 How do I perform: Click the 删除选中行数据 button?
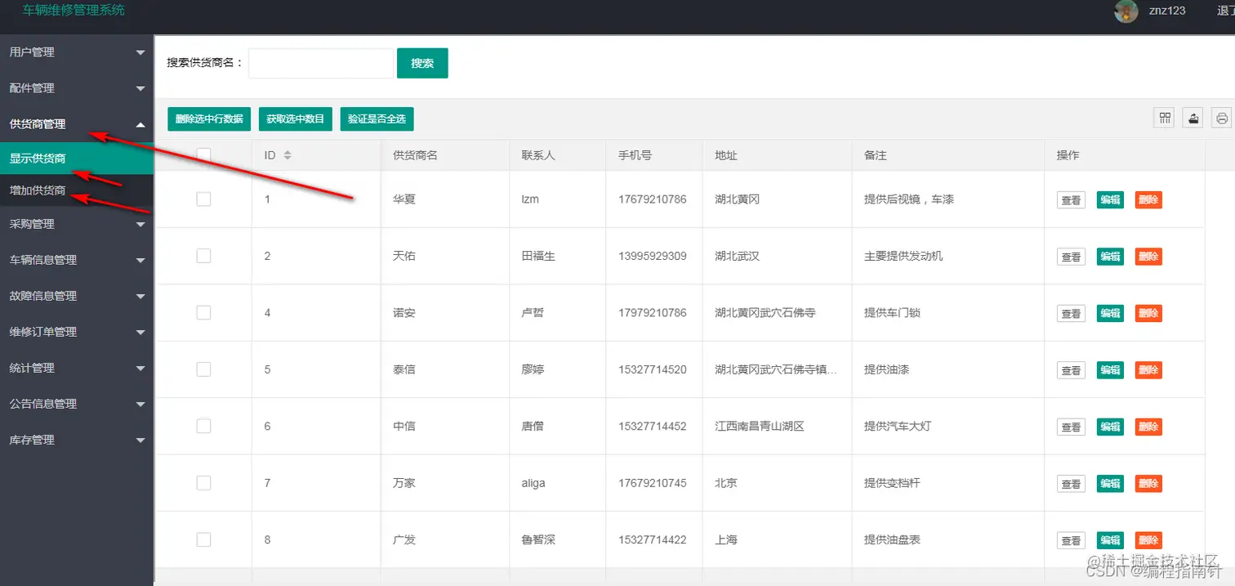tap(209, 119)
